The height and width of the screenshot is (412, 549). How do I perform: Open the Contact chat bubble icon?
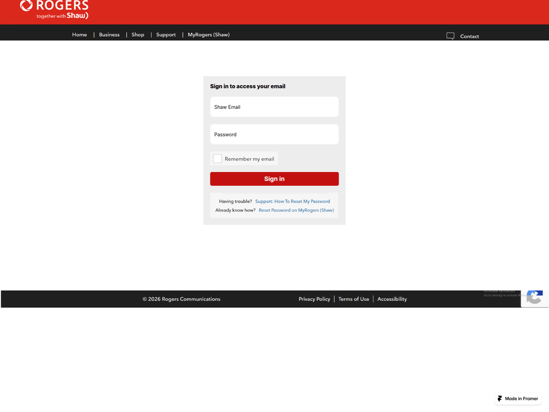coord(450,36)
